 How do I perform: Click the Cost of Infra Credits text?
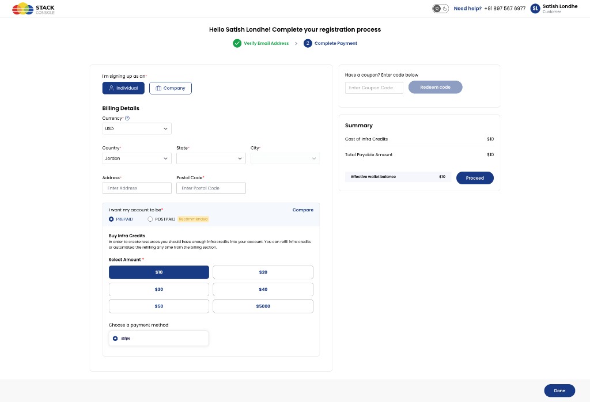pos(366,139)
